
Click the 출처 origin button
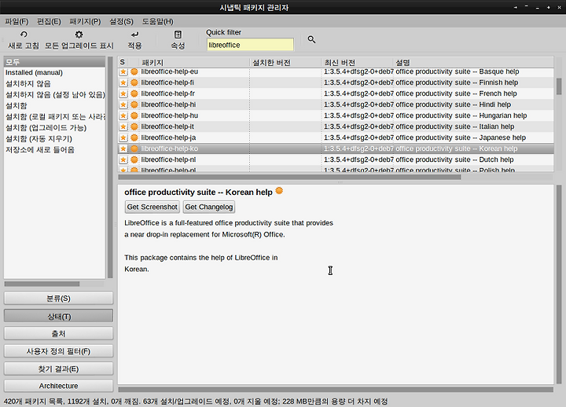click(x=58, y=333)
